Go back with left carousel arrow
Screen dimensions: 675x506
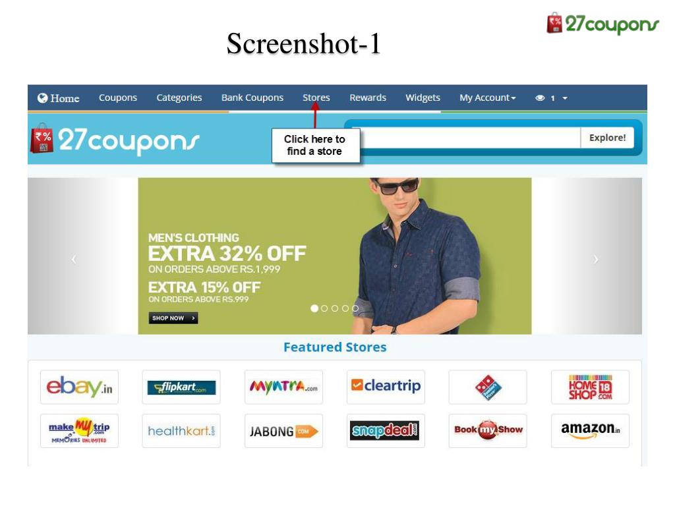pos(74,259)
